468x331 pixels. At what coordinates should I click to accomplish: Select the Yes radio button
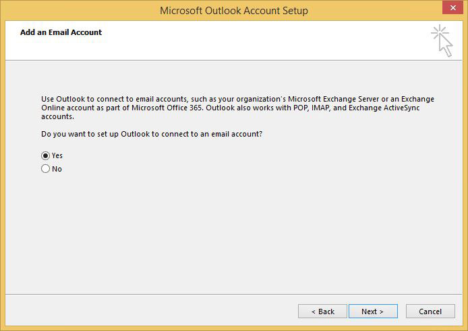[45, 155]
